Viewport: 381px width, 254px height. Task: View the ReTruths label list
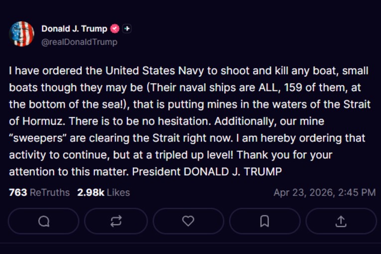pos(50,192)
